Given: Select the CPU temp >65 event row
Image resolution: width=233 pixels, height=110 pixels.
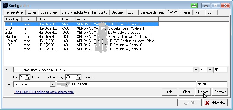Looking at the screenshot, I should click(82, 24).
